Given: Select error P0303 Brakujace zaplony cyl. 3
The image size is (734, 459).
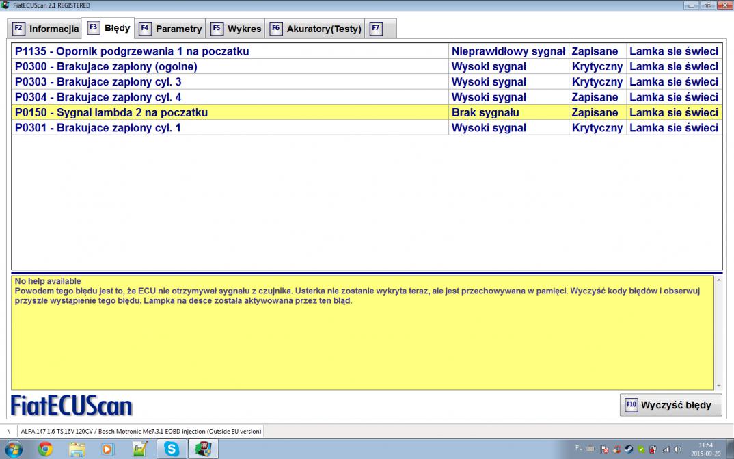Looking at the screenshot, I should [366, 82].
